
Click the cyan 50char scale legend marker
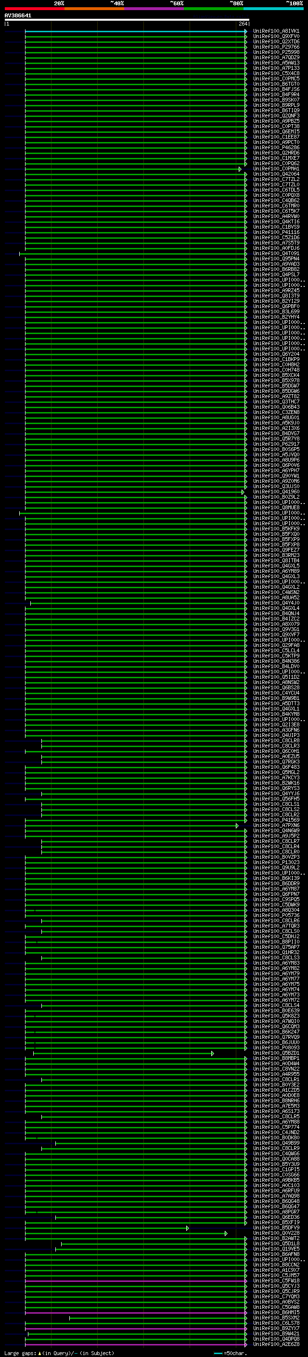218,1353
